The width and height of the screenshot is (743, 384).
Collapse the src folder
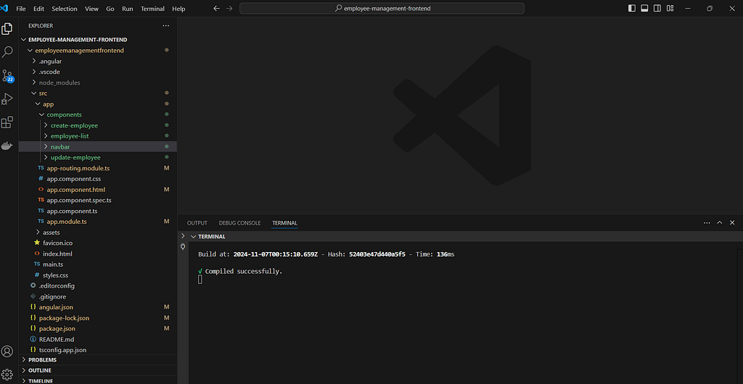[x=98, y=93]
